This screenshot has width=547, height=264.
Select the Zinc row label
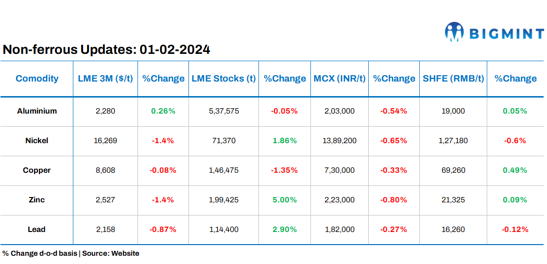pos(37,200)
